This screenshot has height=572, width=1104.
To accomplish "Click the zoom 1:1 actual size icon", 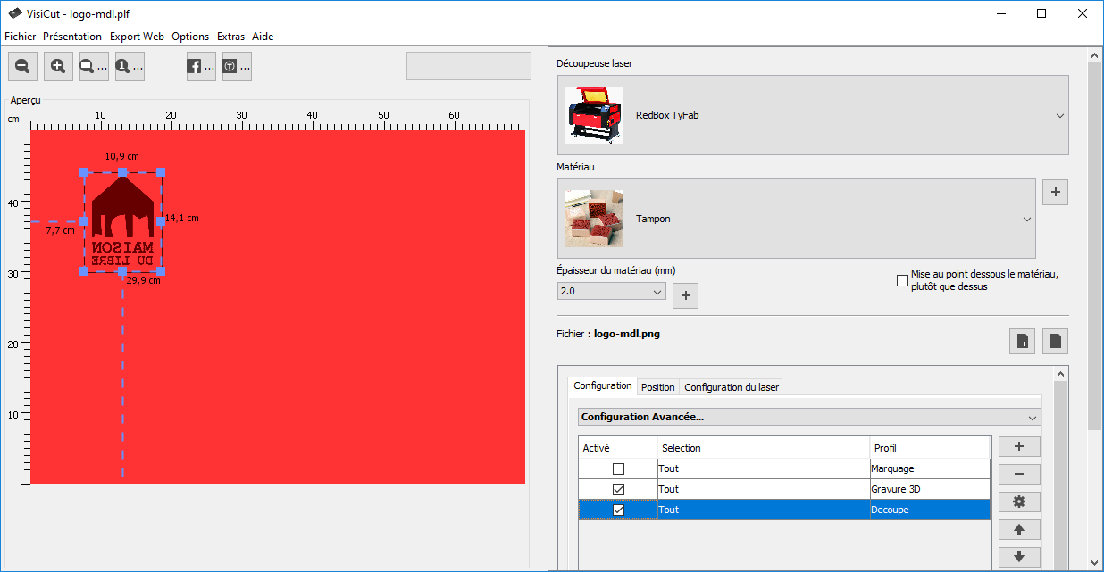I will [x=130, y=66].
